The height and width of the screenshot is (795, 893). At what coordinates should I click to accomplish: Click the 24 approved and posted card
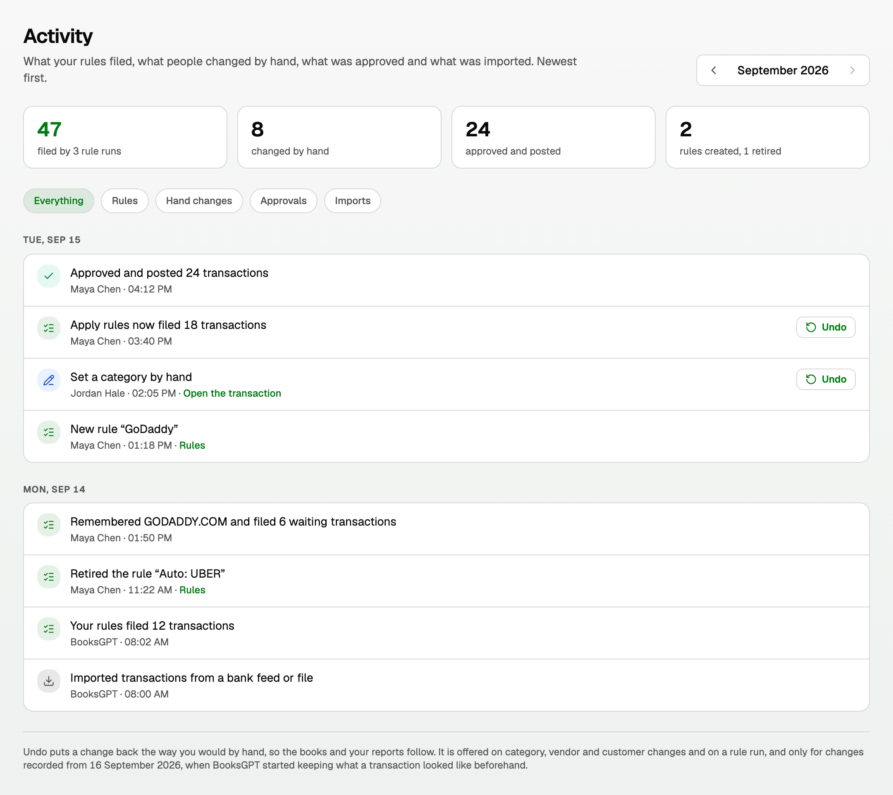[x=554, y=137]
